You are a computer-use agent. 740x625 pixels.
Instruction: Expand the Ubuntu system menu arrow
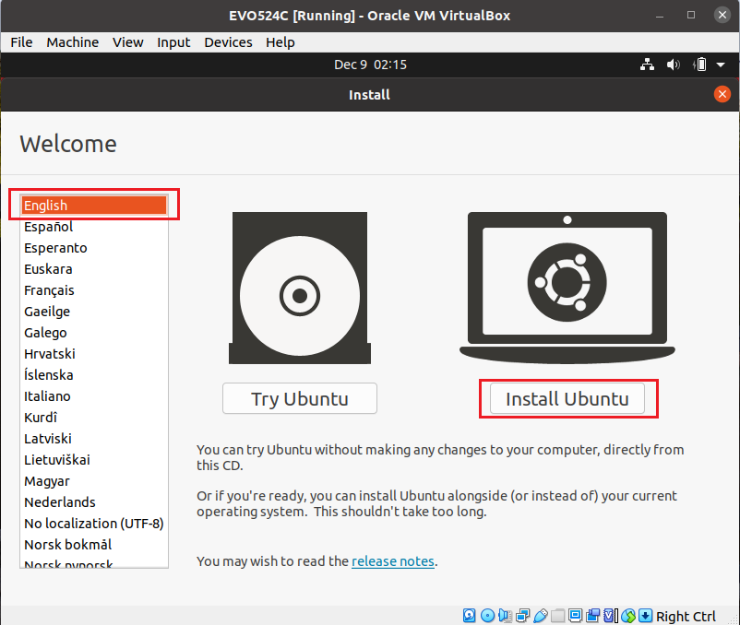pos(721,65)
